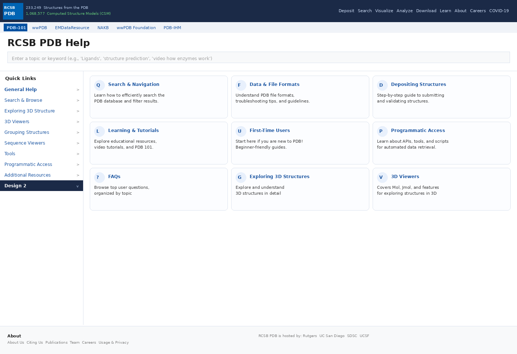Click the Usage & Privacy link
The height and width of the screenshot is (354, 517).
click(x=113, y=343)
